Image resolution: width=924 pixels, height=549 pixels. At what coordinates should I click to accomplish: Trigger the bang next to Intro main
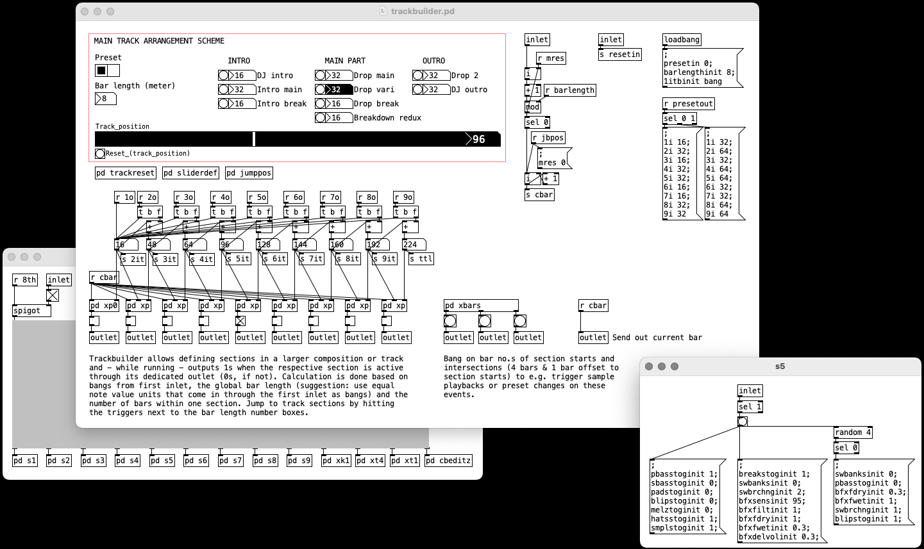click(223, 90)
